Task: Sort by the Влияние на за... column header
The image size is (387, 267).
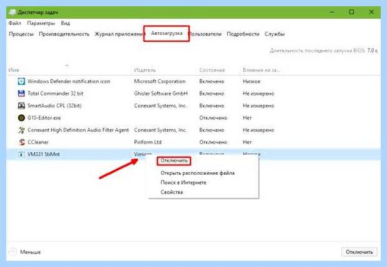Action: pyautogui.click(x=261, y=70)
